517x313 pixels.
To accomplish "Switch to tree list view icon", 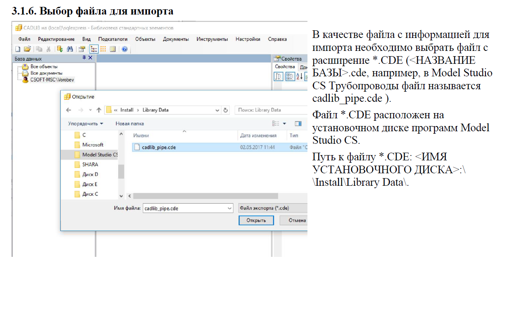I will [x=94, y=49].
